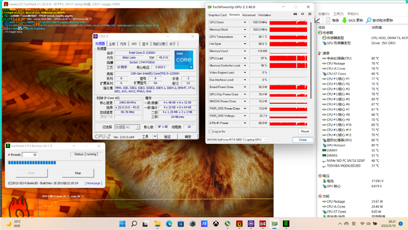Click the 温度 thermometer section icon
This screenshot has width=408, height=230.
(320, 53)
